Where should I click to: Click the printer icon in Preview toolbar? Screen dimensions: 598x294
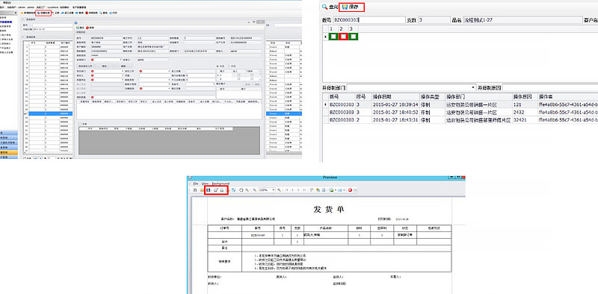(221, 190)
